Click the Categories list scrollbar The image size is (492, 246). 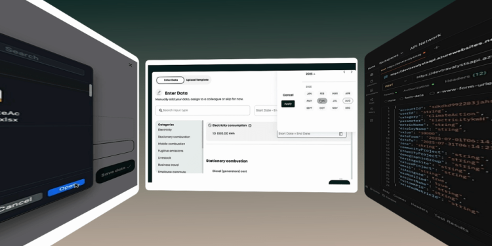click(203, 134)
